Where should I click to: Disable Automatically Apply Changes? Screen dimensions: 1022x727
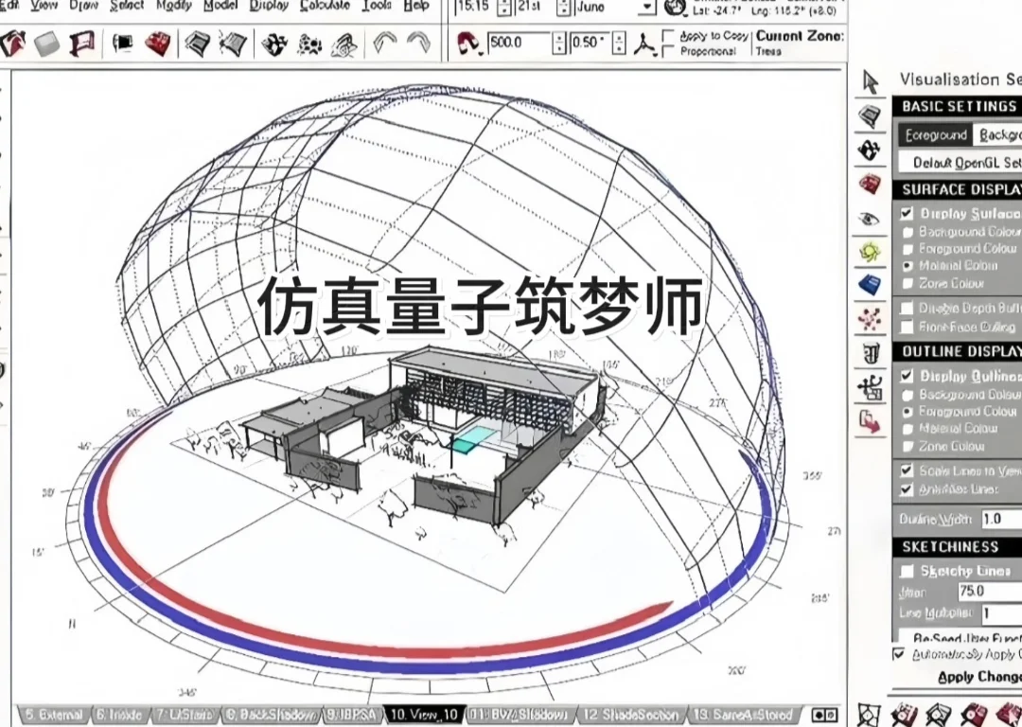[895, 654]
